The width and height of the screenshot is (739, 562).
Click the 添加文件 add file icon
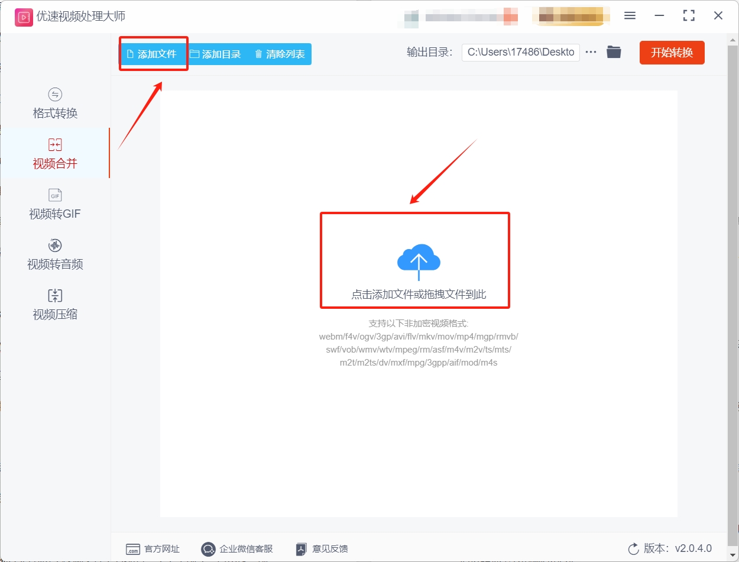coord(131,53)
